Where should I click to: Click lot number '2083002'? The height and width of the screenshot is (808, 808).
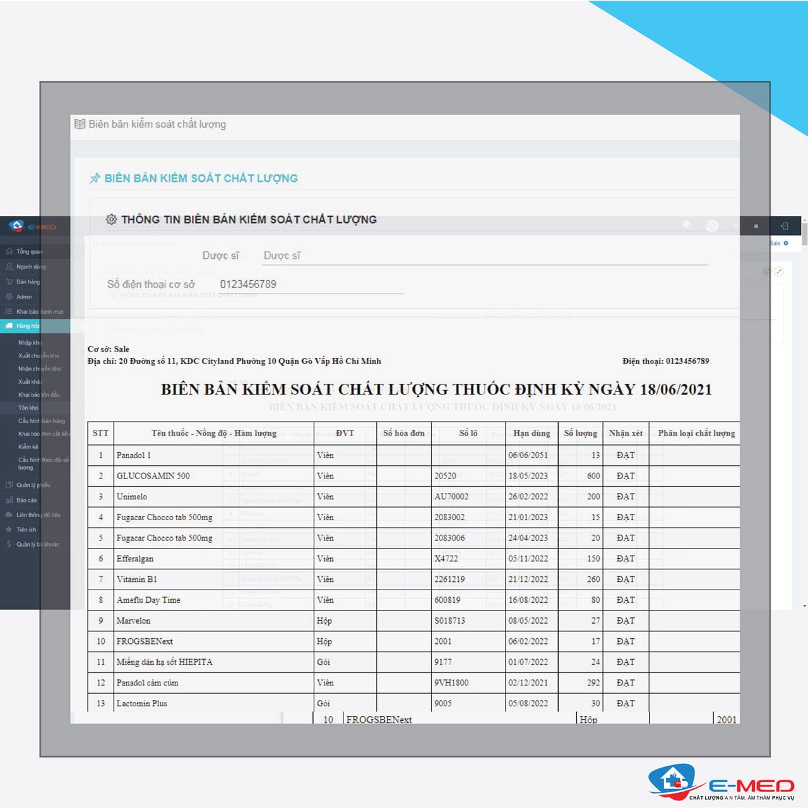point(449,518)
